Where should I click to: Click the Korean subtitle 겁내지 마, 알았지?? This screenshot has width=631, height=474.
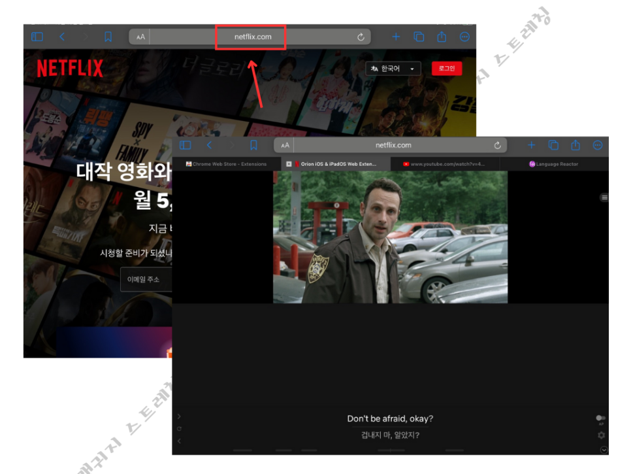[390, 435]
